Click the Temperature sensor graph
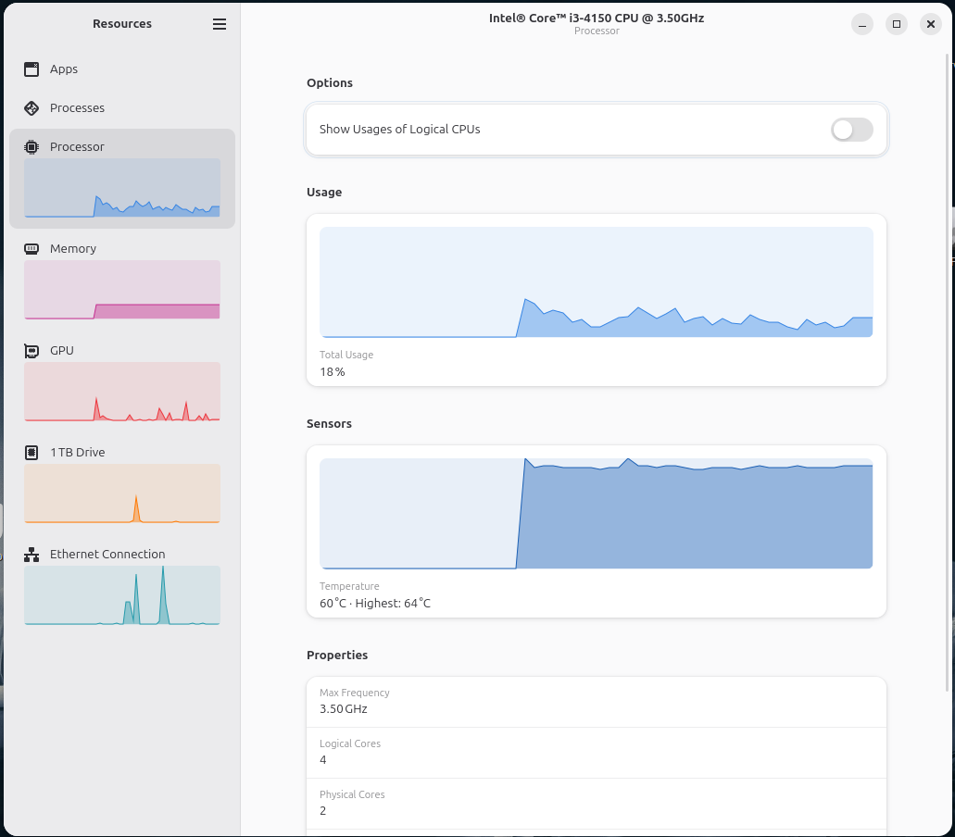This screenshot has width=955, height=837. 596,514
